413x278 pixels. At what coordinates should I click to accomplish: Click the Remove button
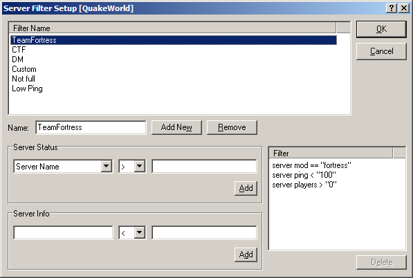(x=232, y=127)
